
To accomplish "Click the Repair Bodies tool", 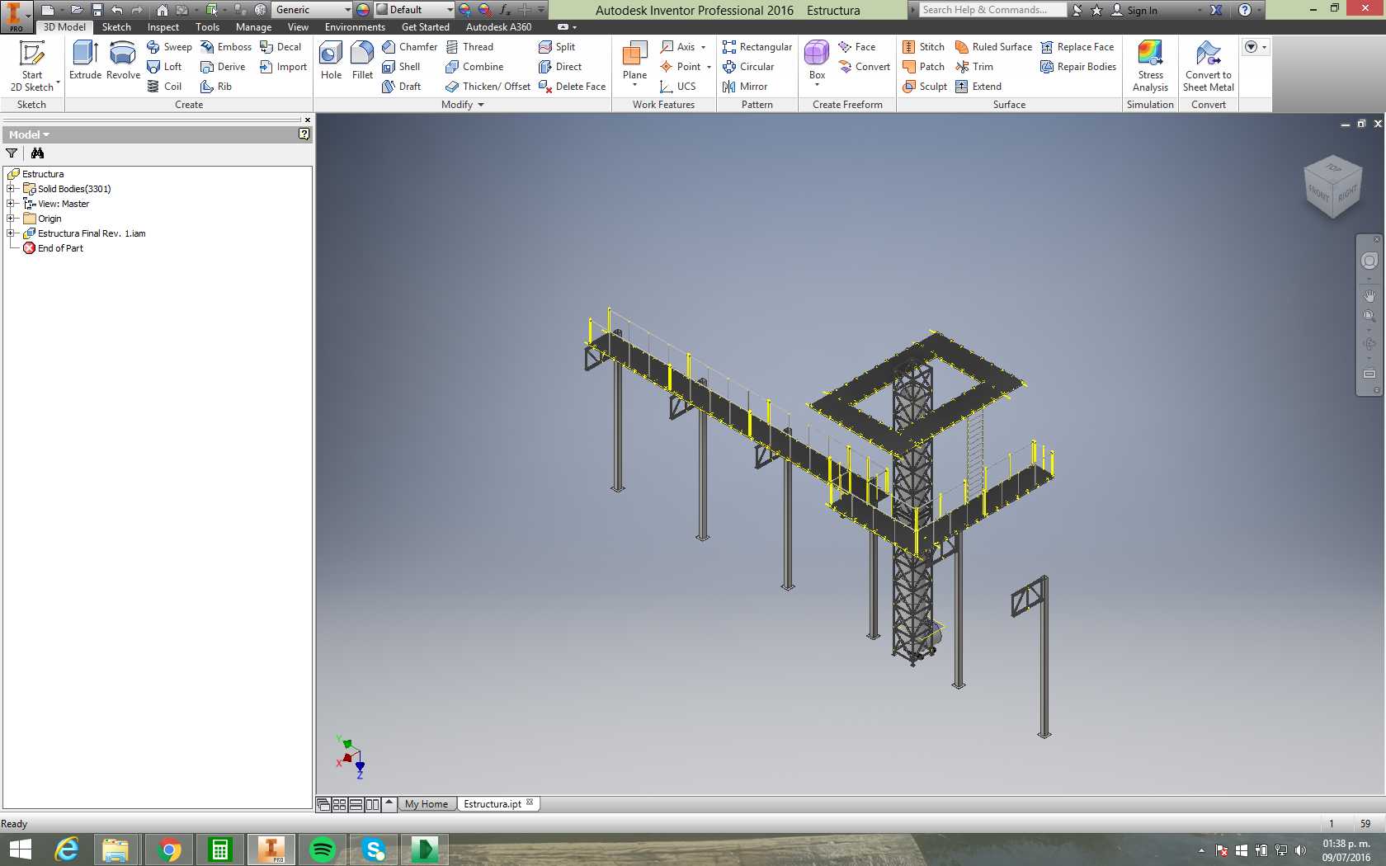I will click(1078, 67).
